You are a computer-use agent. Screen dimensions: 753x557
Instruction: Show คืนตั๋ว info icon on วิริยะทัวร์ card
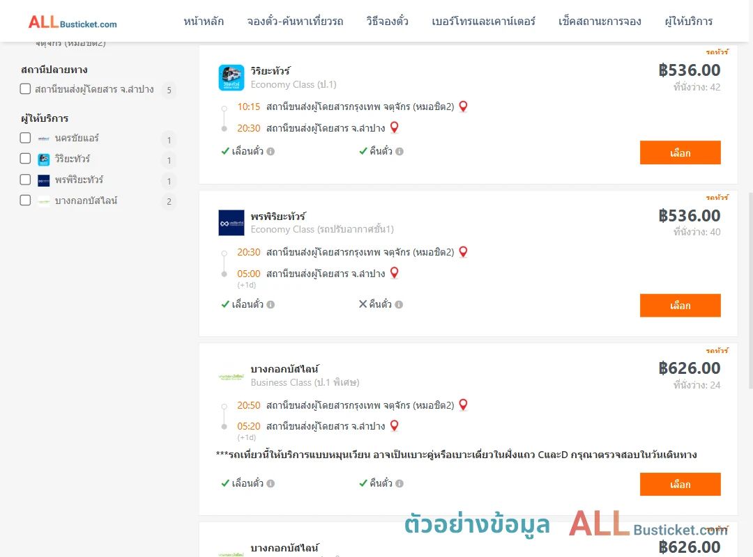[400, 152]
